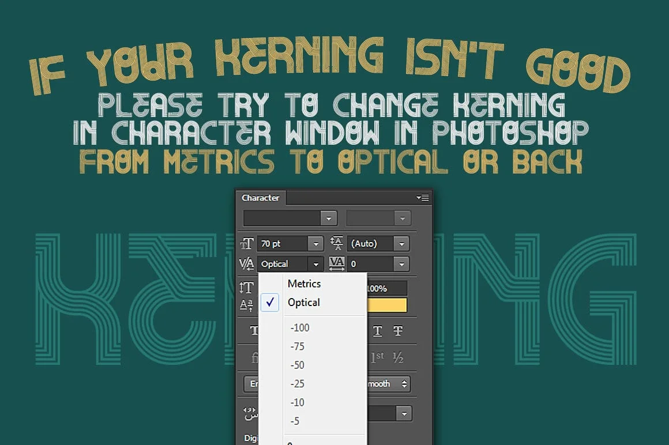Choose Metrics from kerning list
This screenshot has height=445, width=669.
[x=304, y=284]
